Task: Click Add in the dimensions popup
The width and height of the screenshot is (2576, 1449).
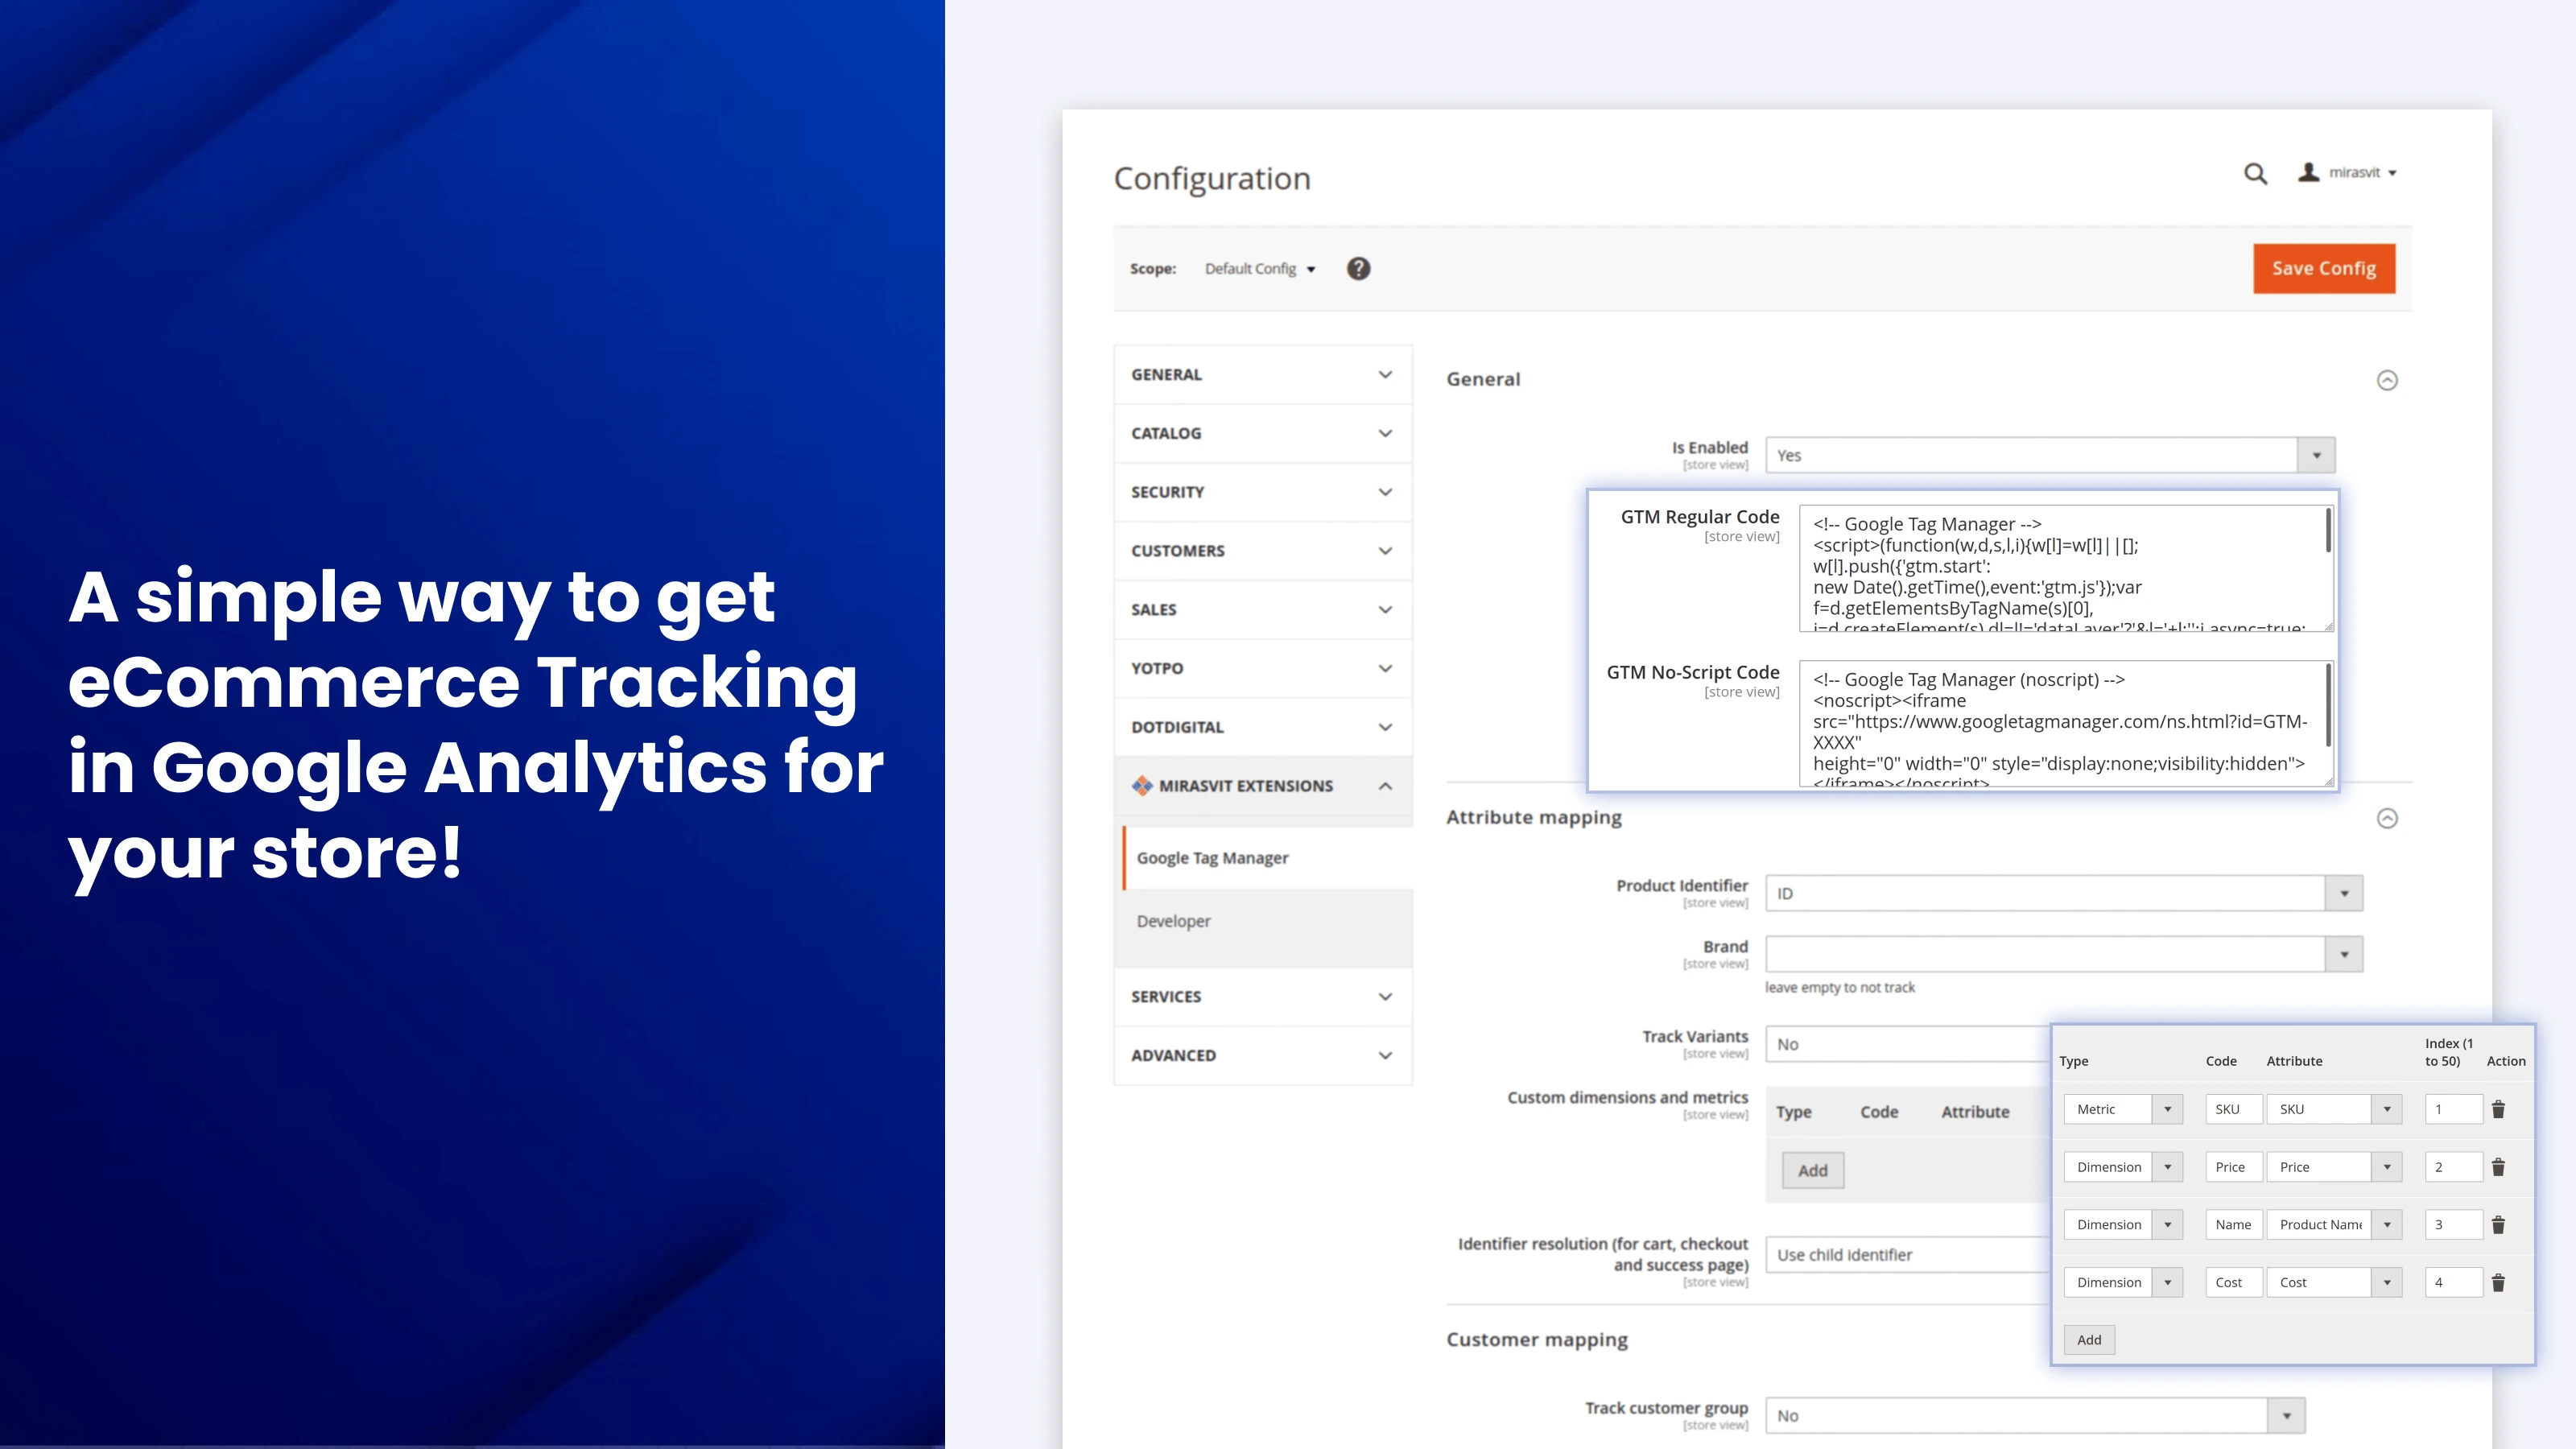Action: (2089, 1340)
